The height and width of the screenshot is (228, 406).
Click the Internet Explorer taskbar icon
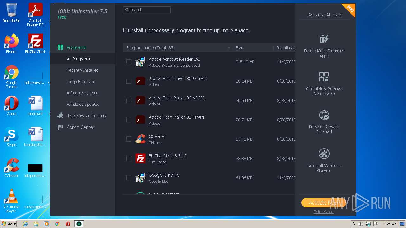pyautogui.click(x=25, y=224)
